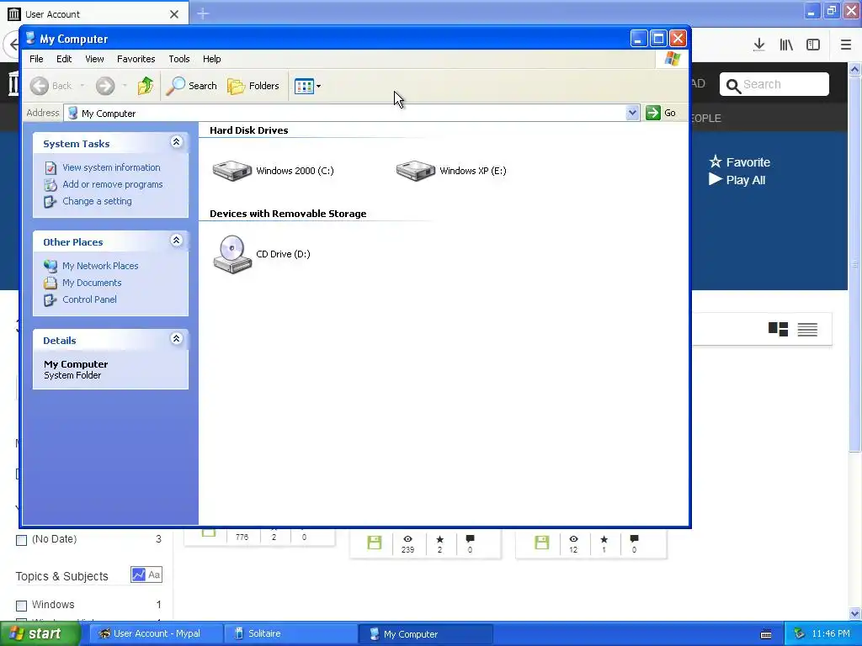The height and width of the screenshot is (646, 862).
Task: Click the Control Panel icon in Other Places
Action: click(50, 300)
